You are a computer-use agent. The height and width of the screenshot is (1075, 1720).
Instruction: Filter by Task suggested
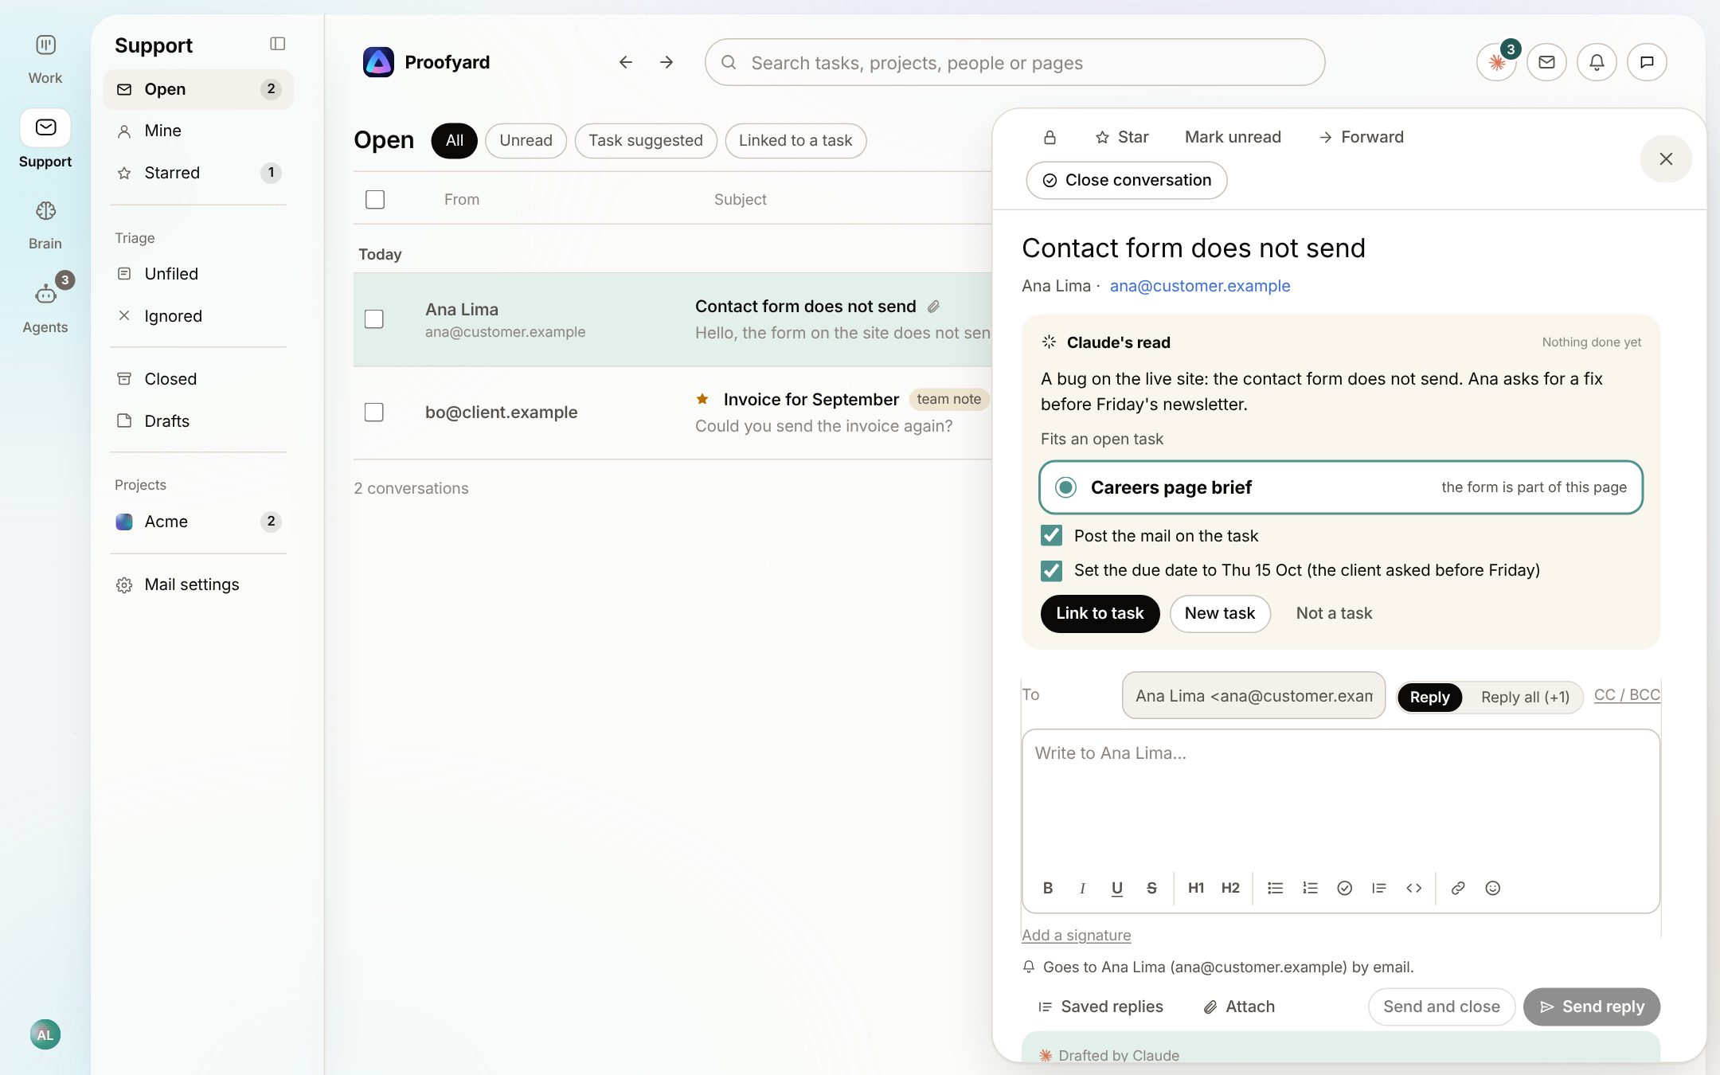[646, 141]
